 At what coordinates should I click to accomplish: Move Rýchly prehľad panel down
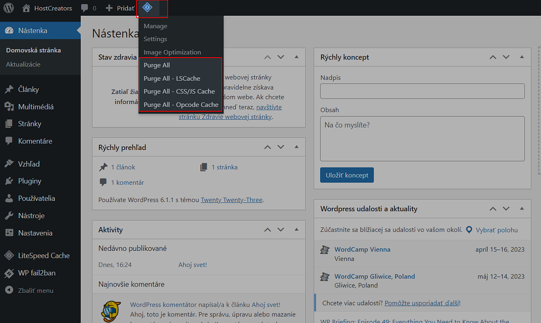(281, 147)
